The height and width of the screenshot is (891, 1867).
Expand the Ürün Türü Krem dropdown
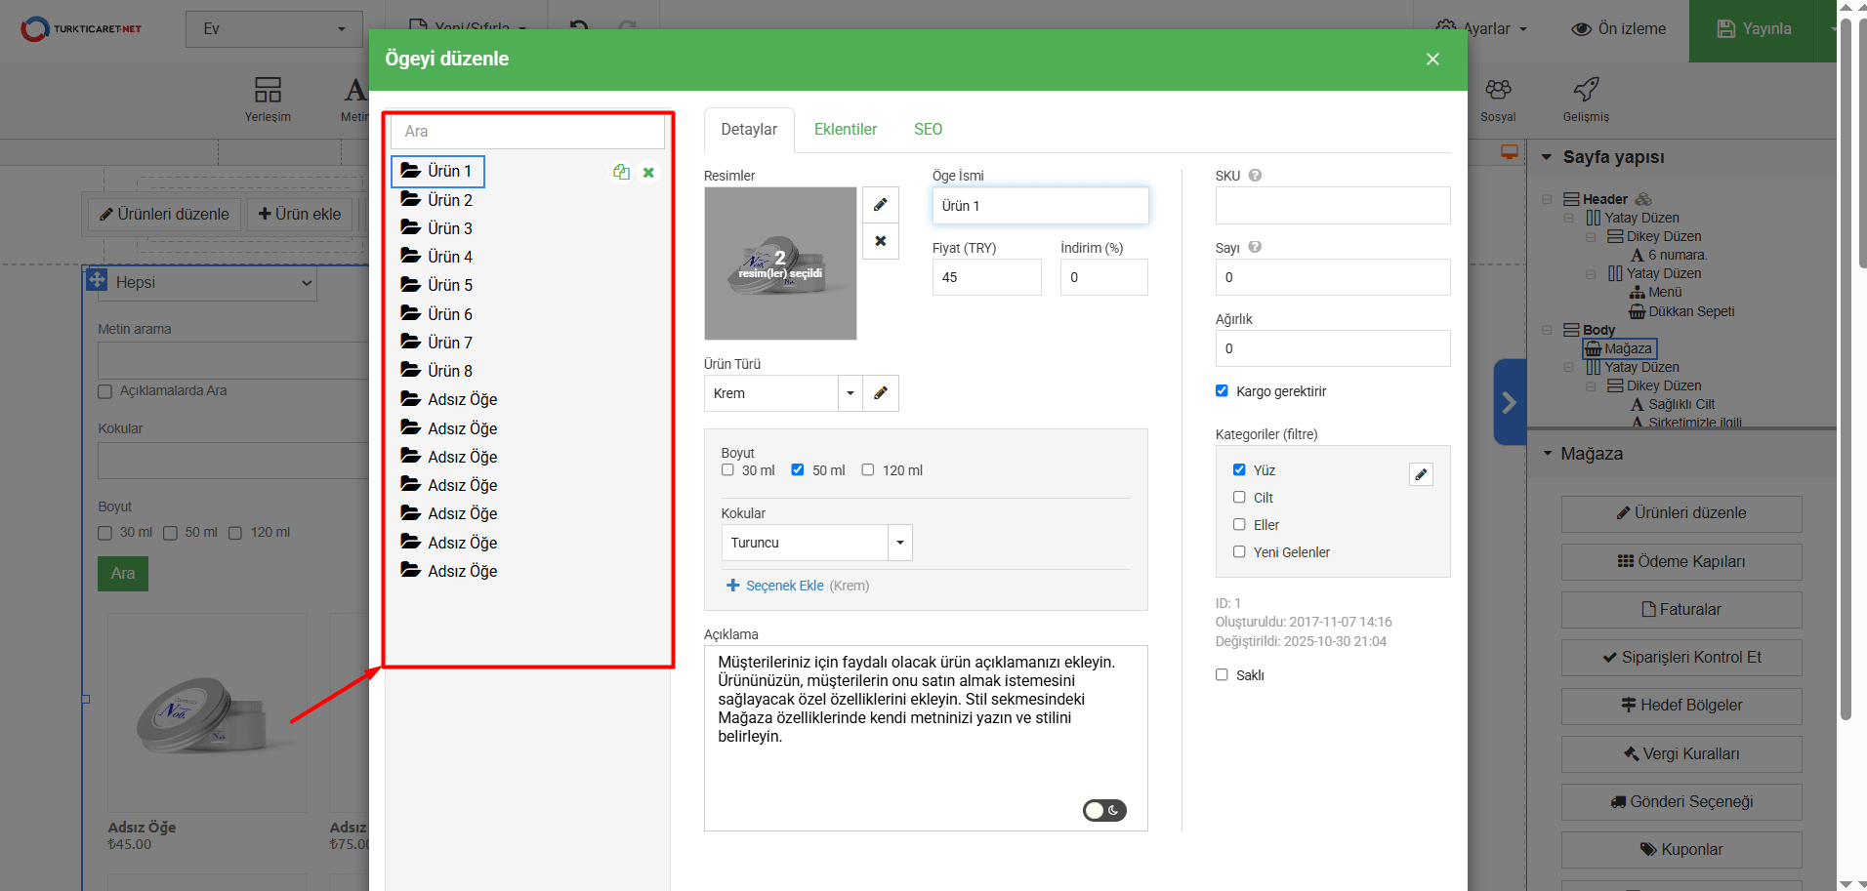[x=850, y=393]
